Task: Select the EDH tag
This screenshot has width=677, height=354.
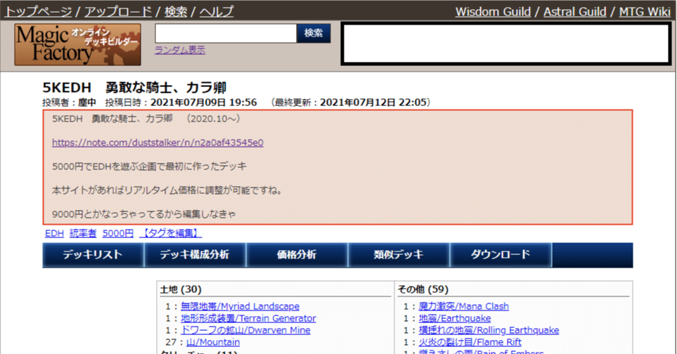Action: [54, 233]
